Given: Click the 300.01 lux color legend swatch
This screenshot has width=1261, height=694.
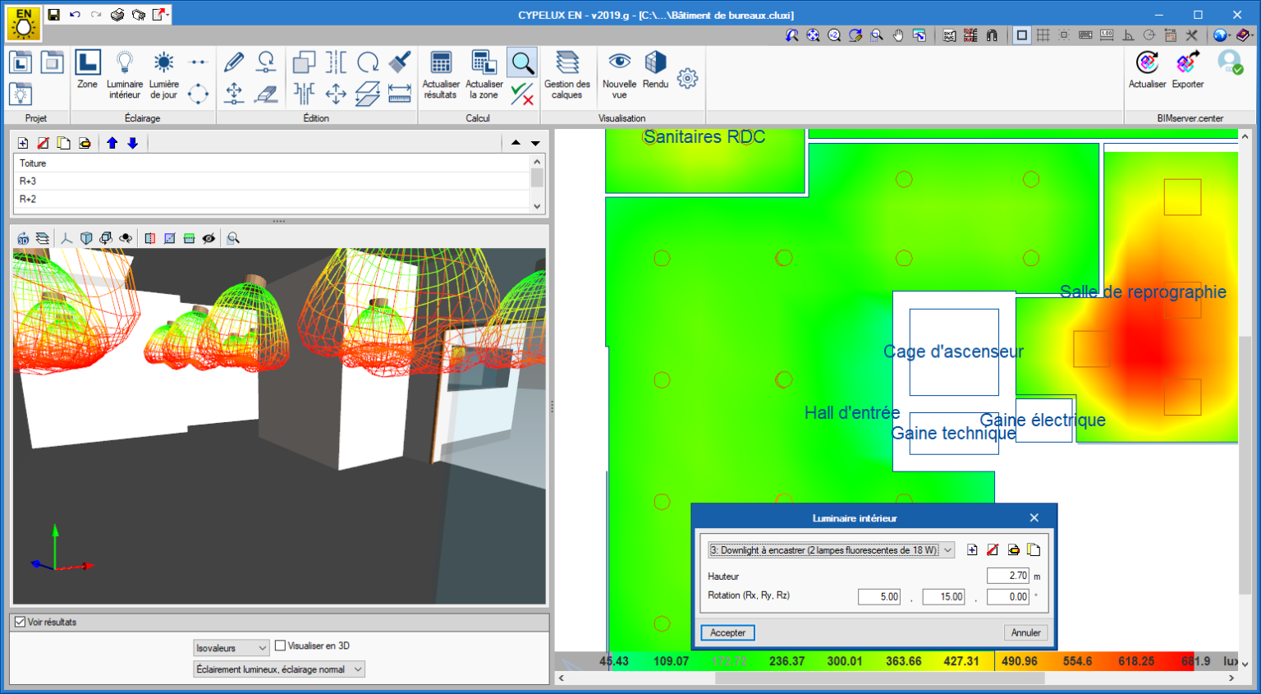Looking at the screenshot, I should pos(844,661).
